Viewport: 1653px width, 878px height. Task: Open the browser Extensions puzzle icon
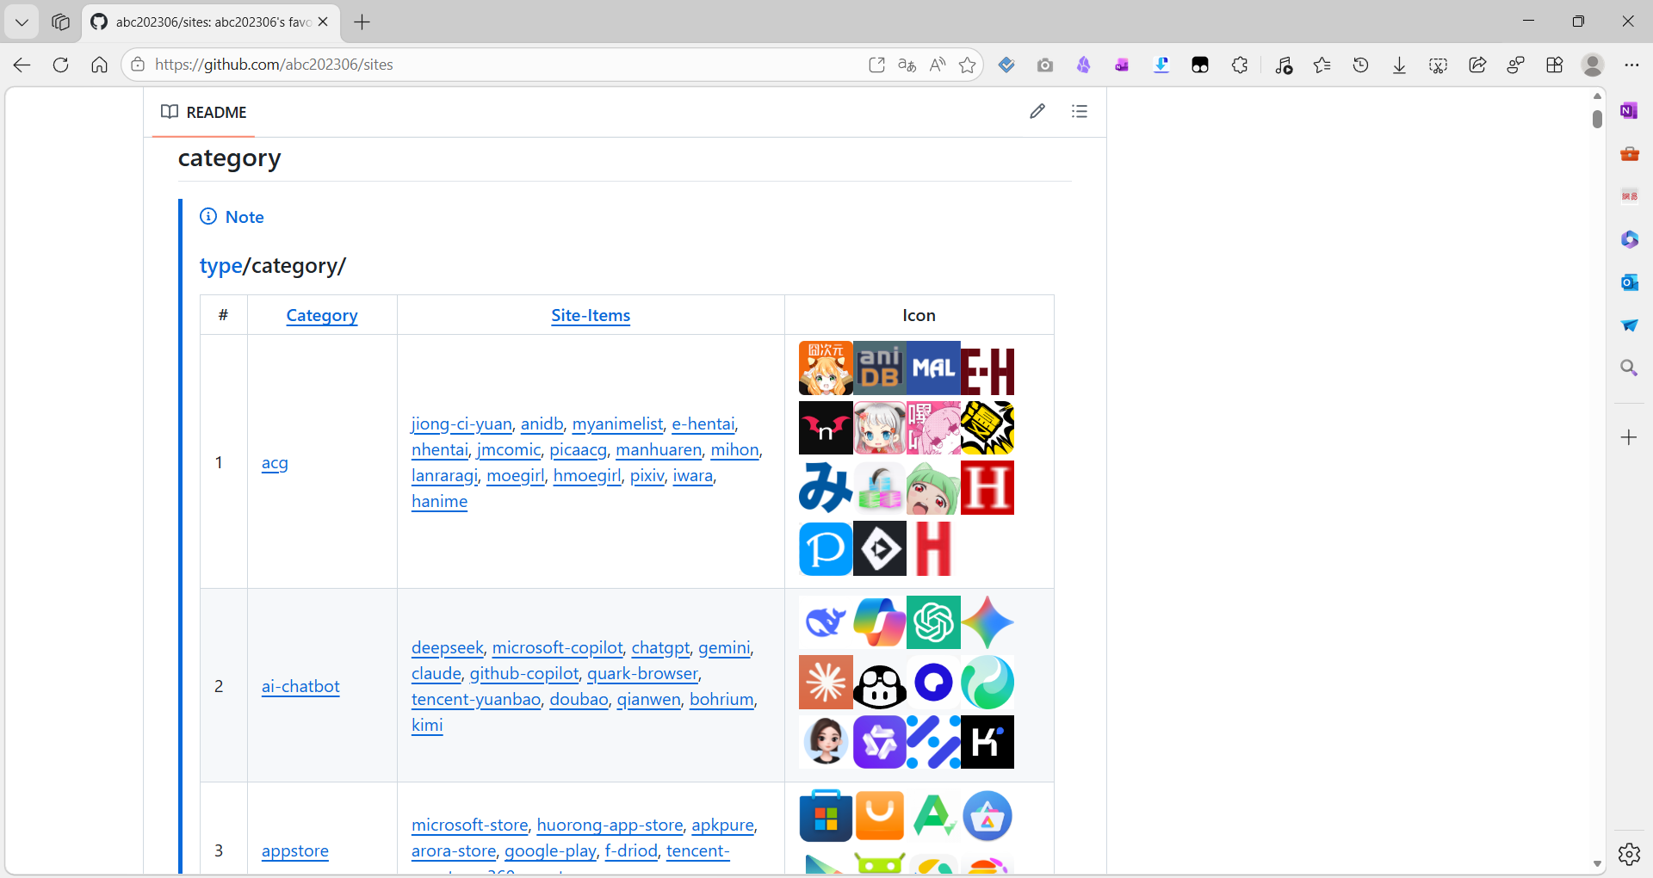(x=1239, y=65)
